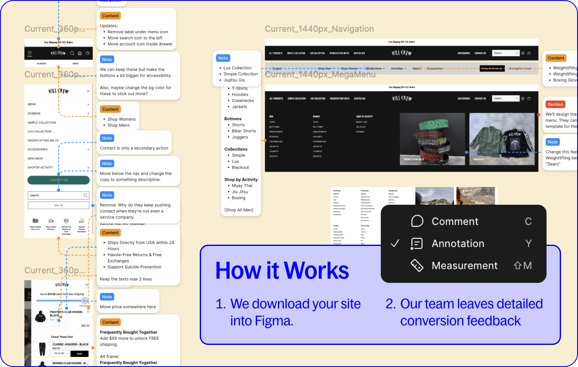Click the checkmark next to Annotation

tap(395, 243)
